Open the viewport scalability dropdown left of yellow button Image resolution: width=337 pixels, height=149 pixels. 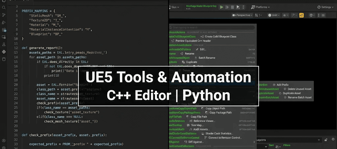click(294, 15)
